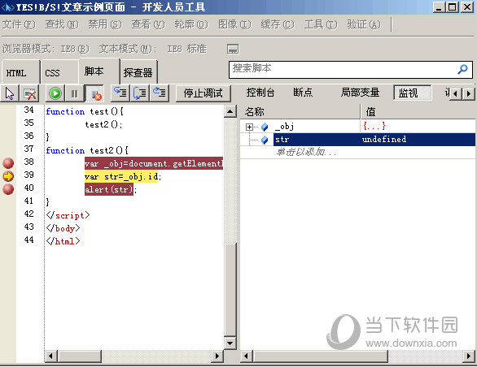Remove the breakpoint on line 40

(8, 189)
